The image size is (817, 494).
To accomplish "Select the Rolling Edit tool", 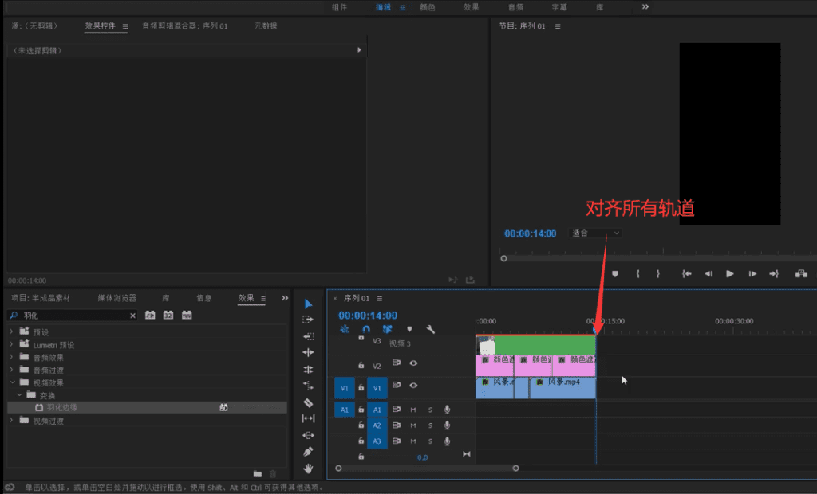I will [308, 369].
